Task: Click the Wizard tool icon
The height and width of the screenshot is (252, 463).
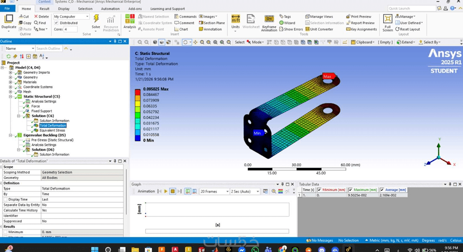Action: click(281, 22)
